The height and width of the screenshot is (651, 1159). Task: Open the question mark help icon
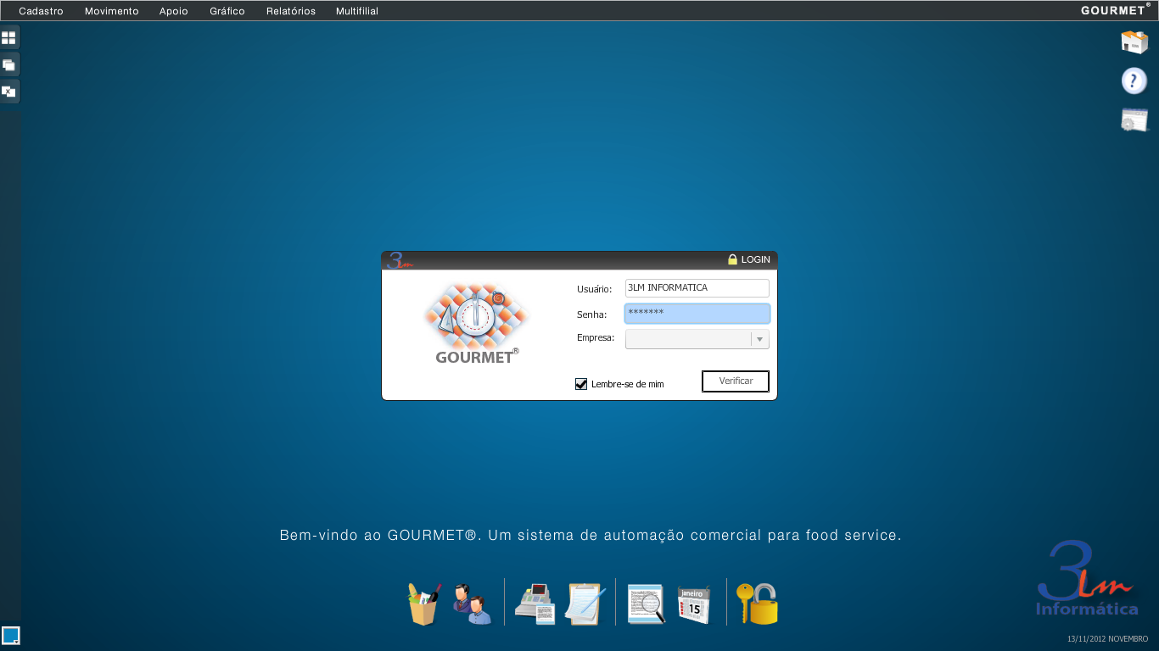(x=1134, y=81)
